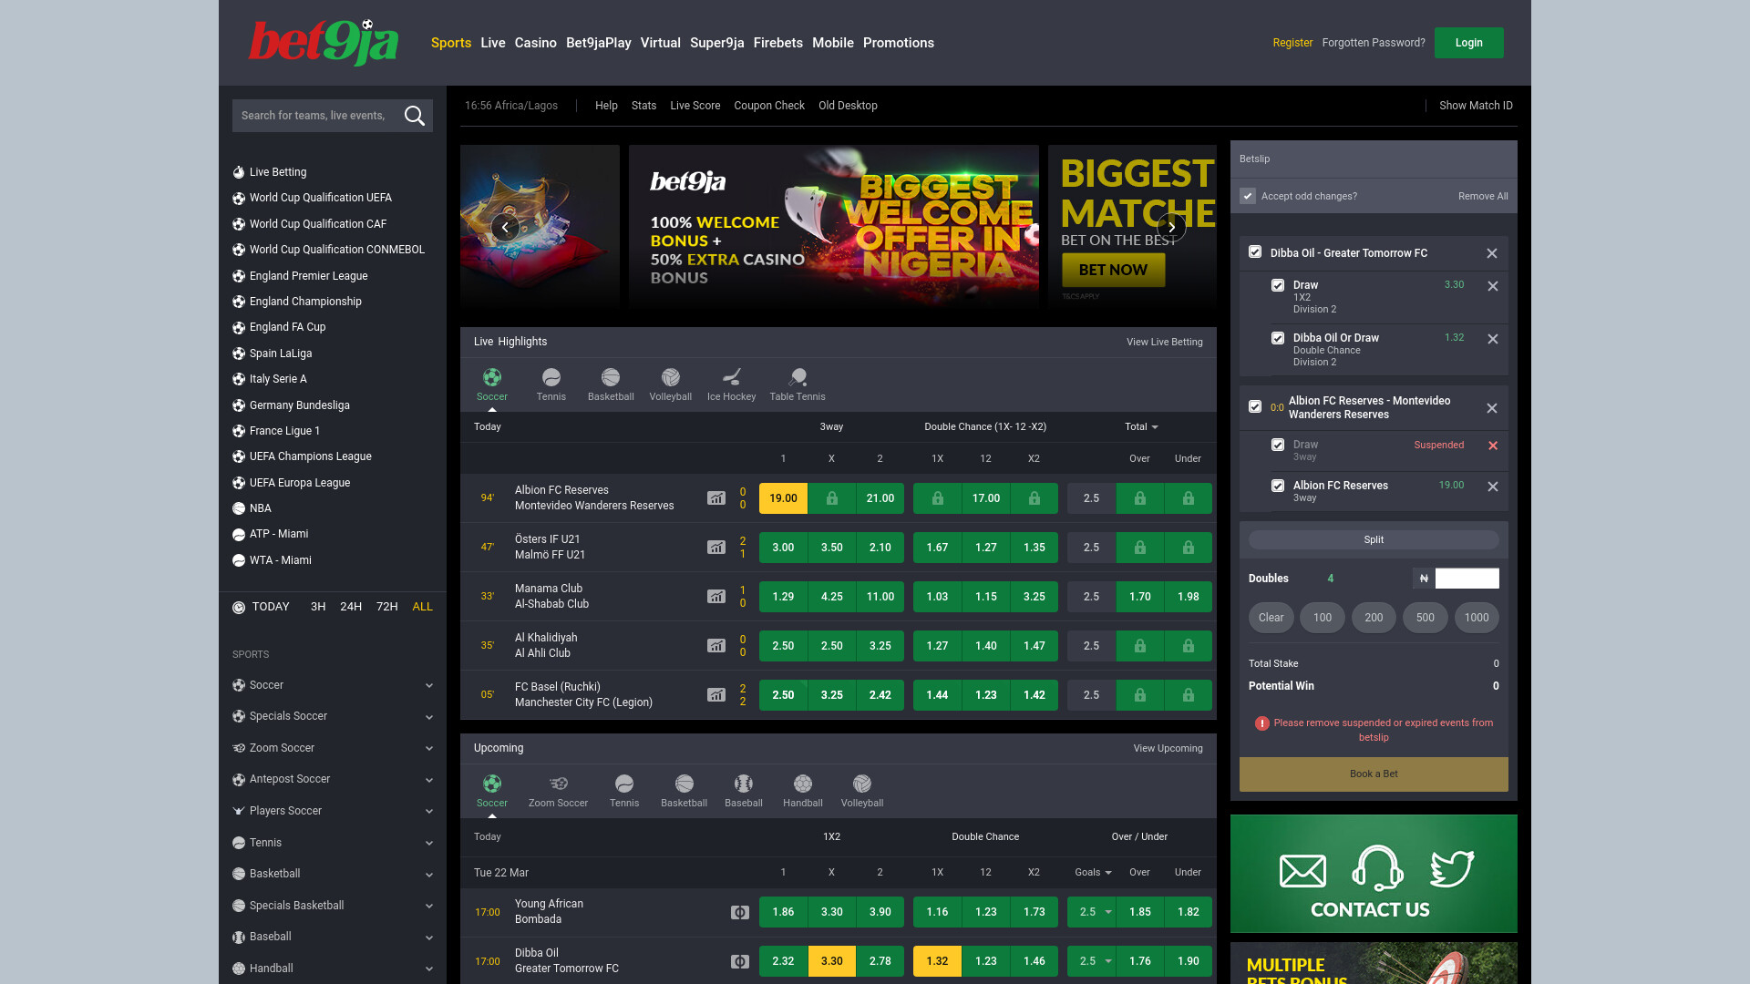This screenshot has height=984, width=1750.
Task: Open stats icon for Al Khalidiyah match
Action: [716, 646]
